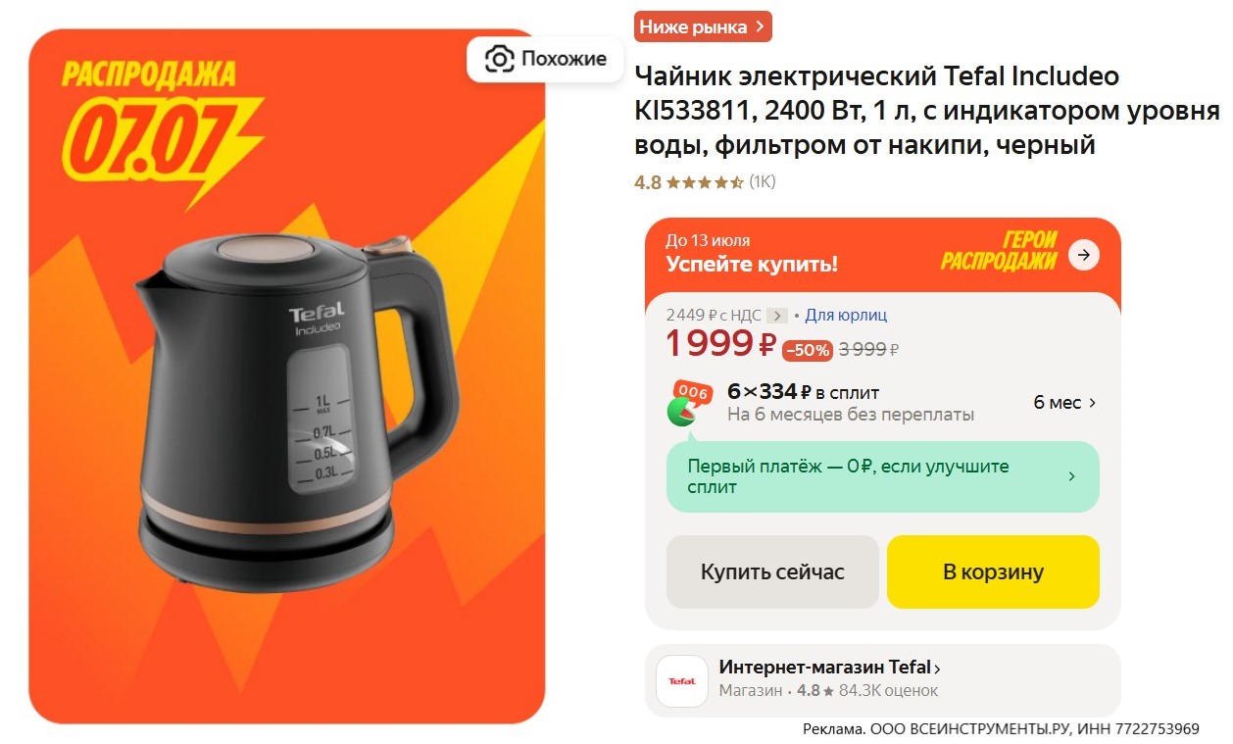The height and width of the screenshot is (744, 1233).
Task: Click the camera icon in the Похожие button
Action: coord(499,60)
